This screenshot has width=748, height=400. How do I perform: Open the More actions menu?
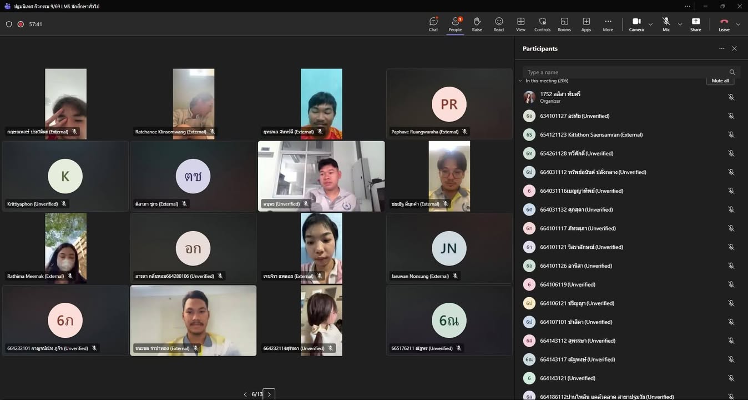(x=608, y=24)
